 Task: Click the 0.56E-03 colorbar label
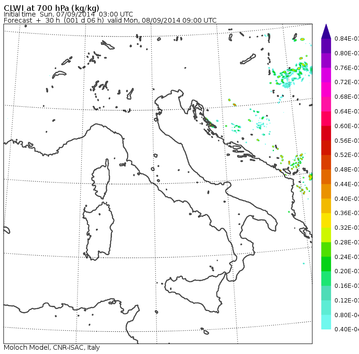pyautogui.click(x=347, y=141)
